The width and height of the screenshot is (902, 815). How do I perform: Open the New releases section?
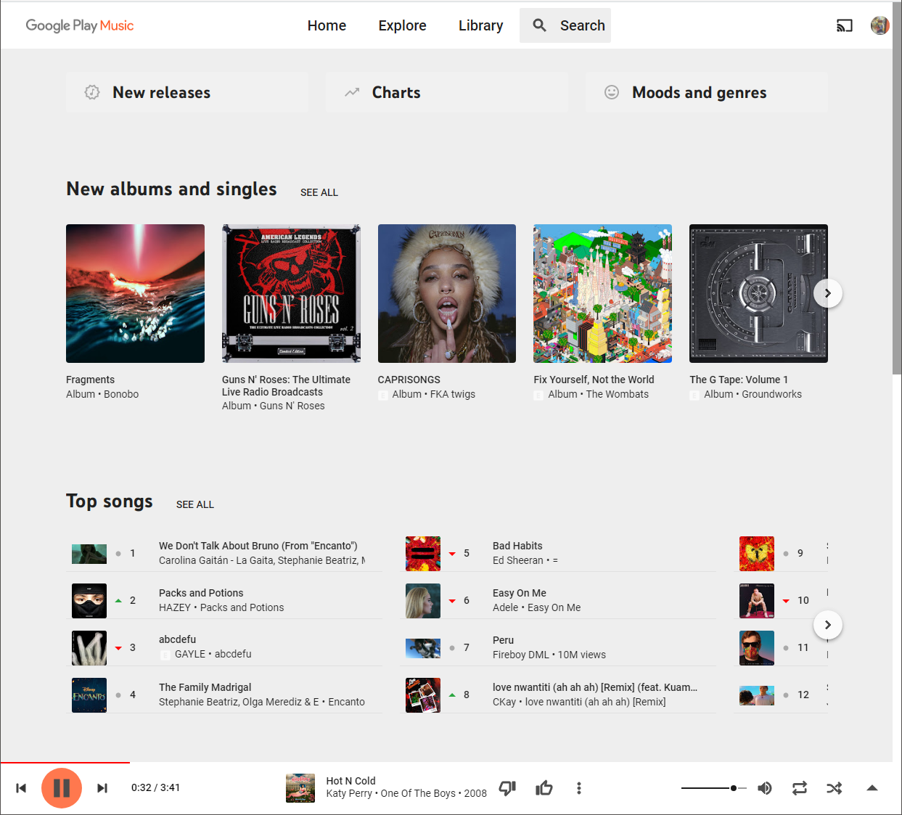187,92
